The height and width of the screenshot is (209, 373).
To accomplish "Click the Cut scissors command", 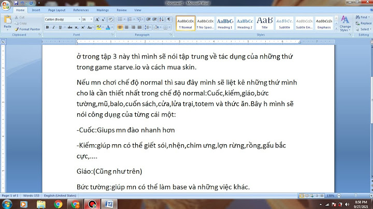I will (20, 18).
